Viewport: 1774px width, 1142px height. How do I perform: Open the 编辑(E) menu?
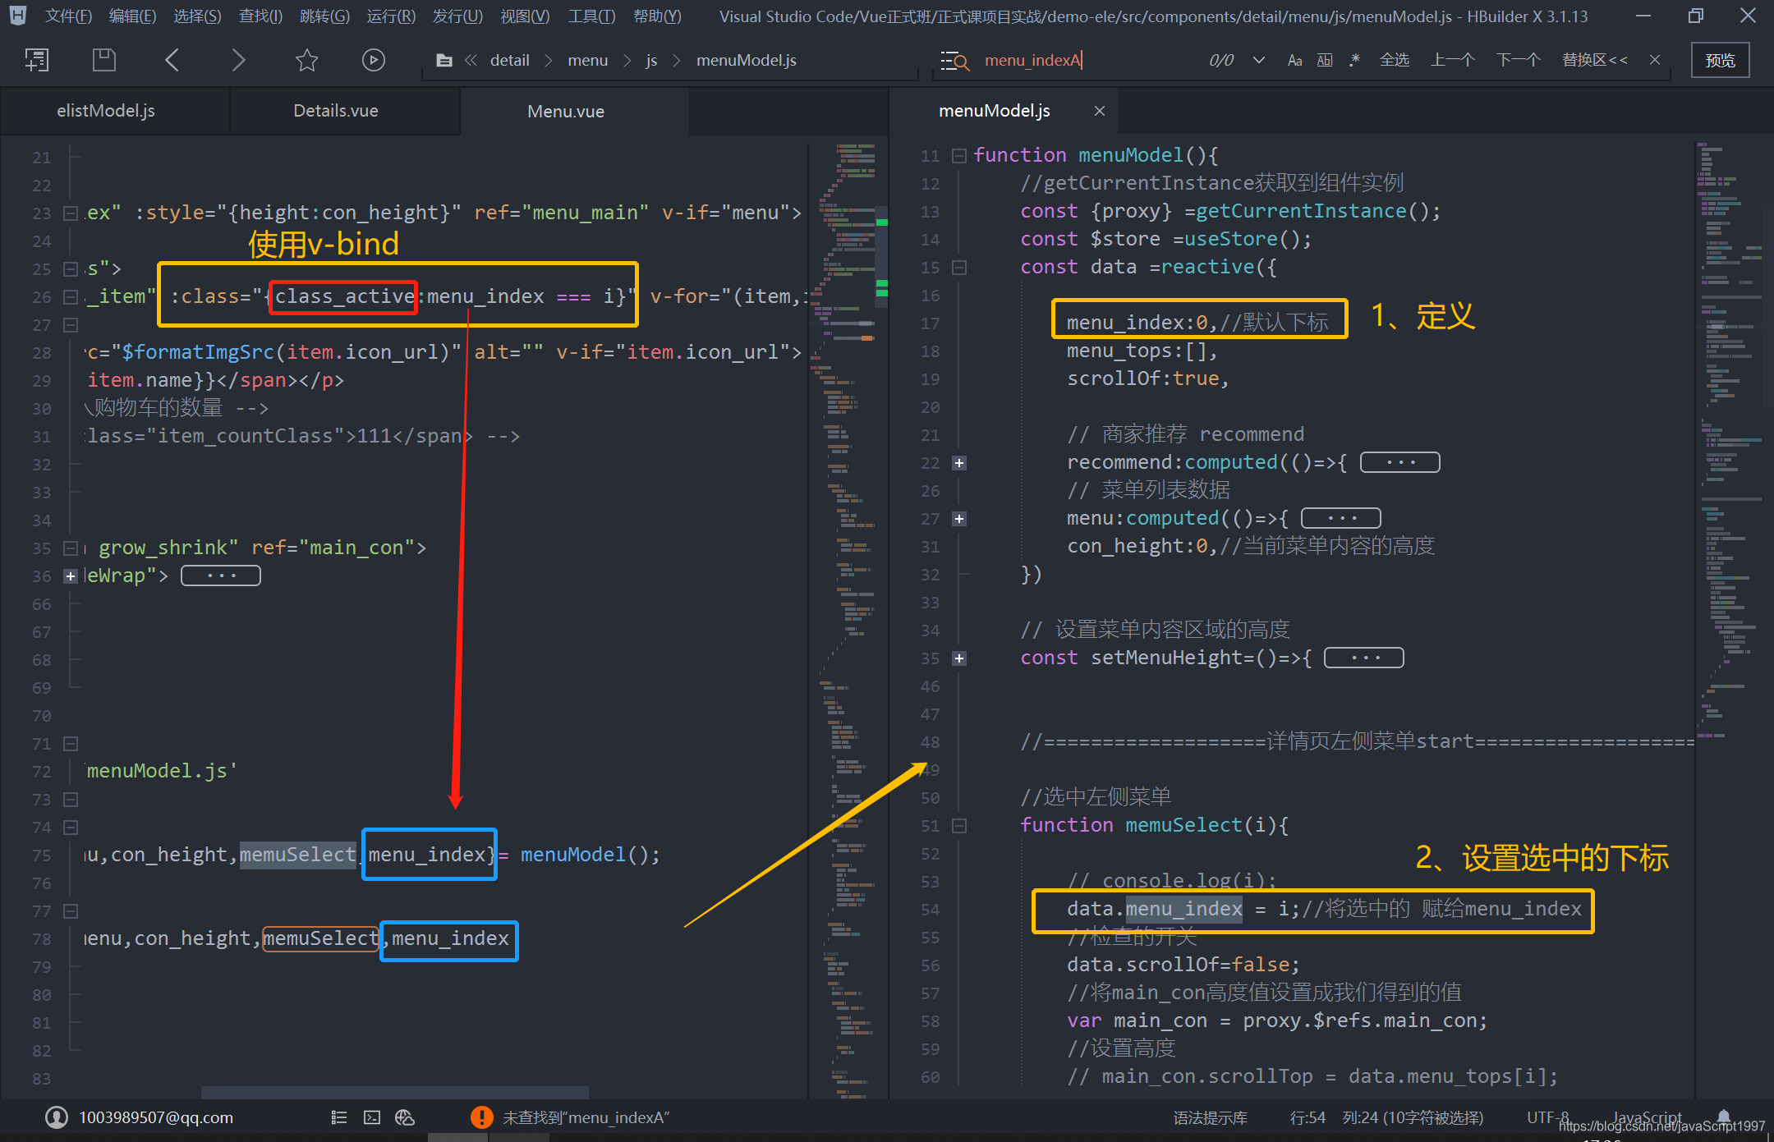(x=132, y=16)
